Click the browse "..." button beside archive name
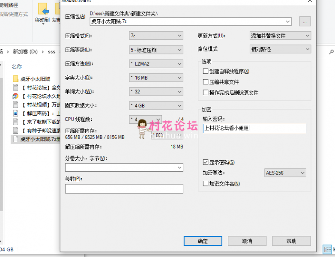335x257 pixels. point(305,21)
